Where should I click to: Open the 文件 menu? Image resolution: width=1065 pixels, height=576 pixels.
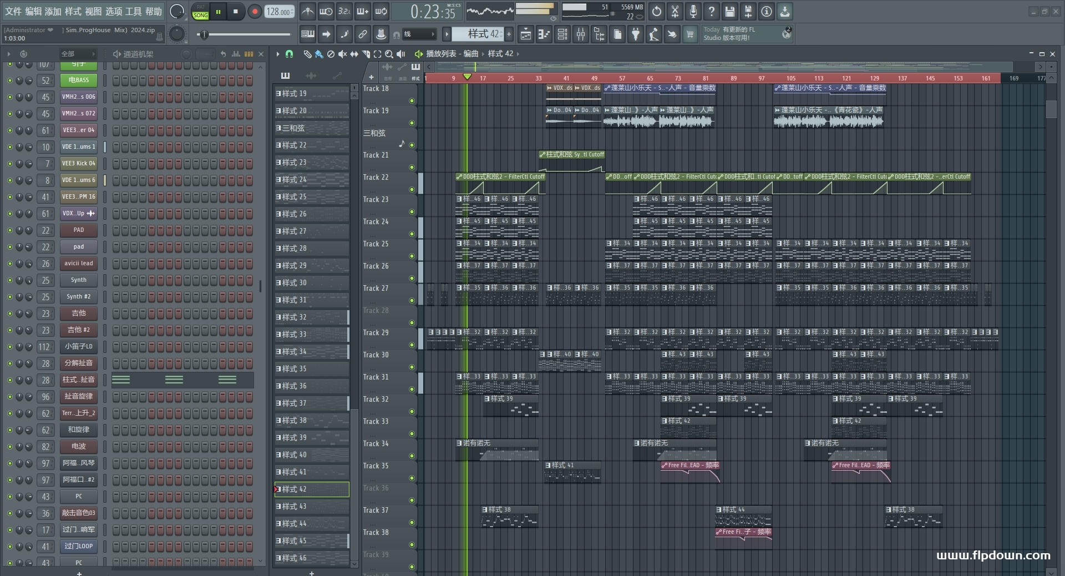tap(13, 11)
